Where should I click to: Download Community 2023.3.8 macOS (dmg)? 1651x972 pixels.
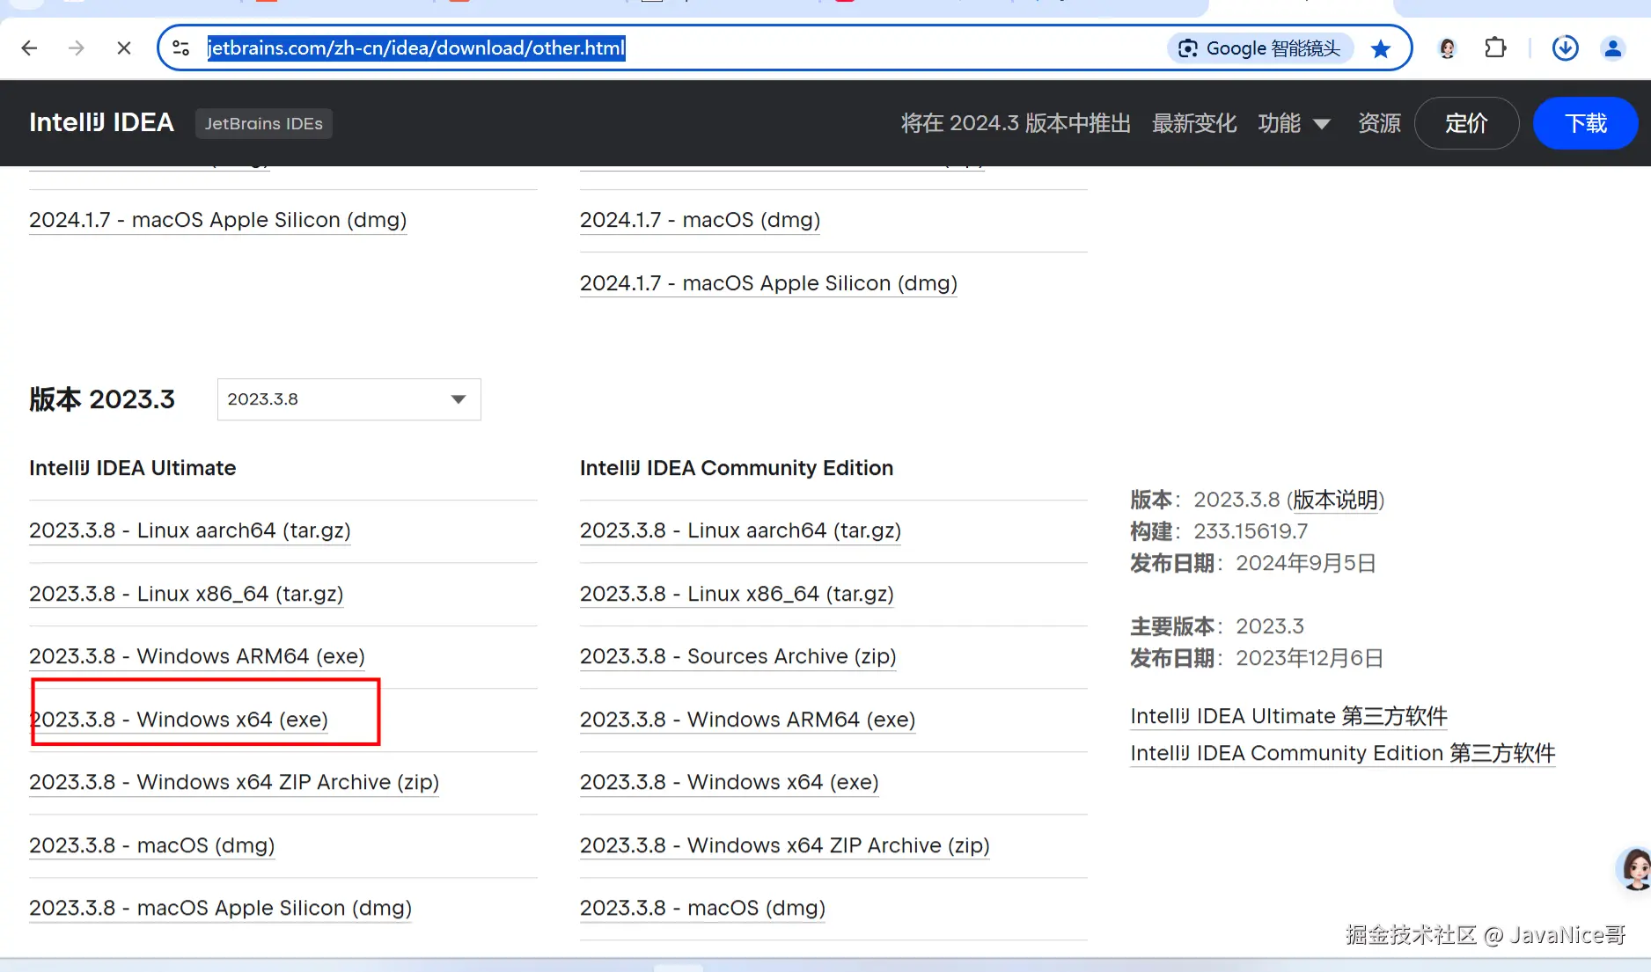[702, 908]
